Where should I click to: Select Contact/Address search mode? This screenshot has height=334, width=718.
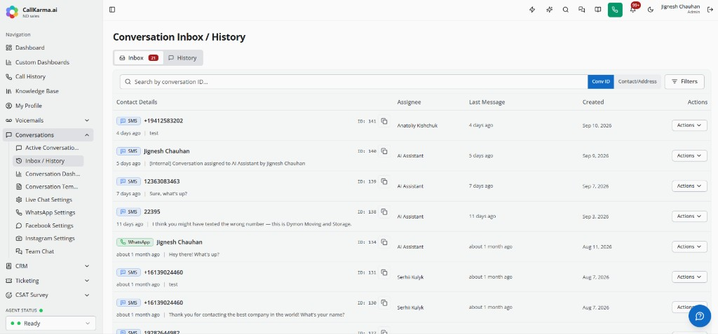coord(637,81)
